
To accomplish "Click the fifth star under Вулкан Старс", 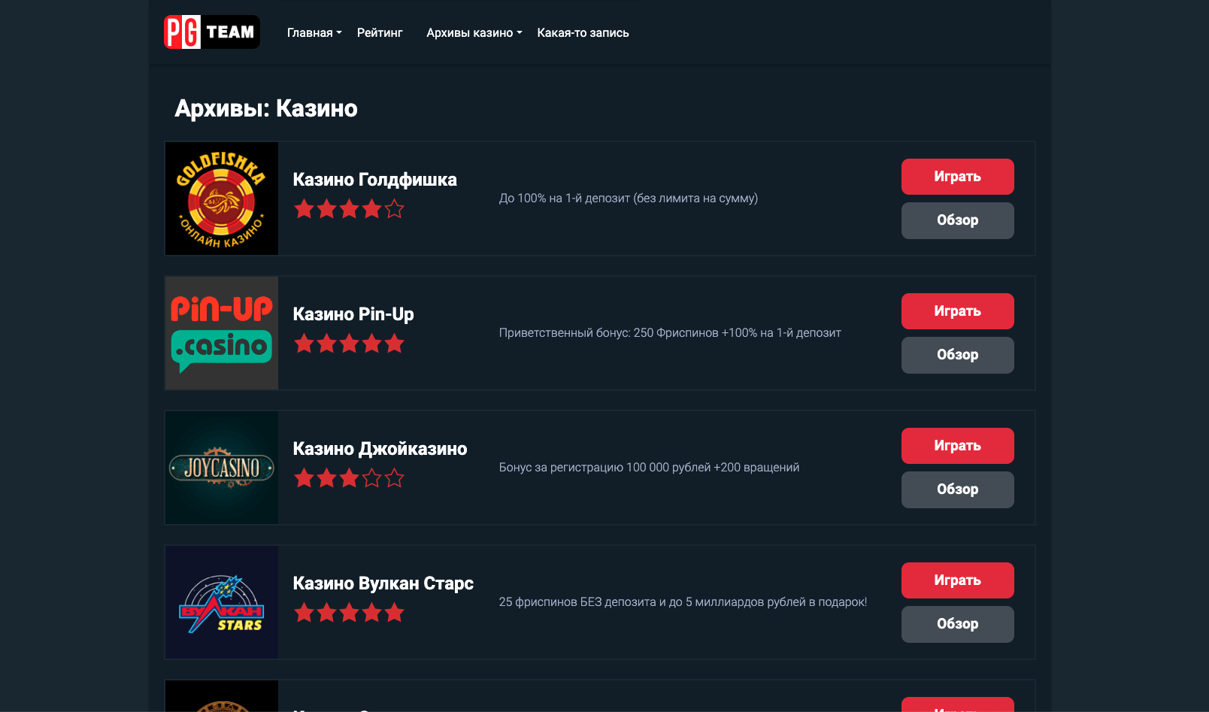I will pos(395,613).
